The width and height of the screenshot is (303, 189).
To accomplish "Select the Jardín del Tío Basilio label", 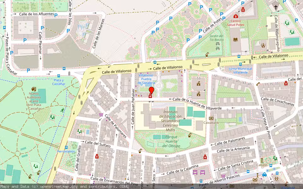I will click(x=217, y=38).
